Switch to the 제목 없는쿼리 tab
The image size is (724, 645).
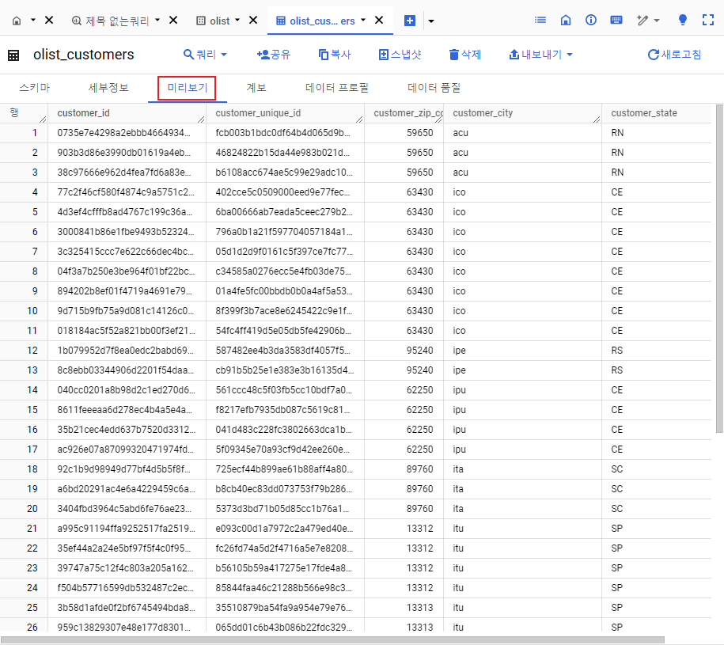[x=110, y=21]
